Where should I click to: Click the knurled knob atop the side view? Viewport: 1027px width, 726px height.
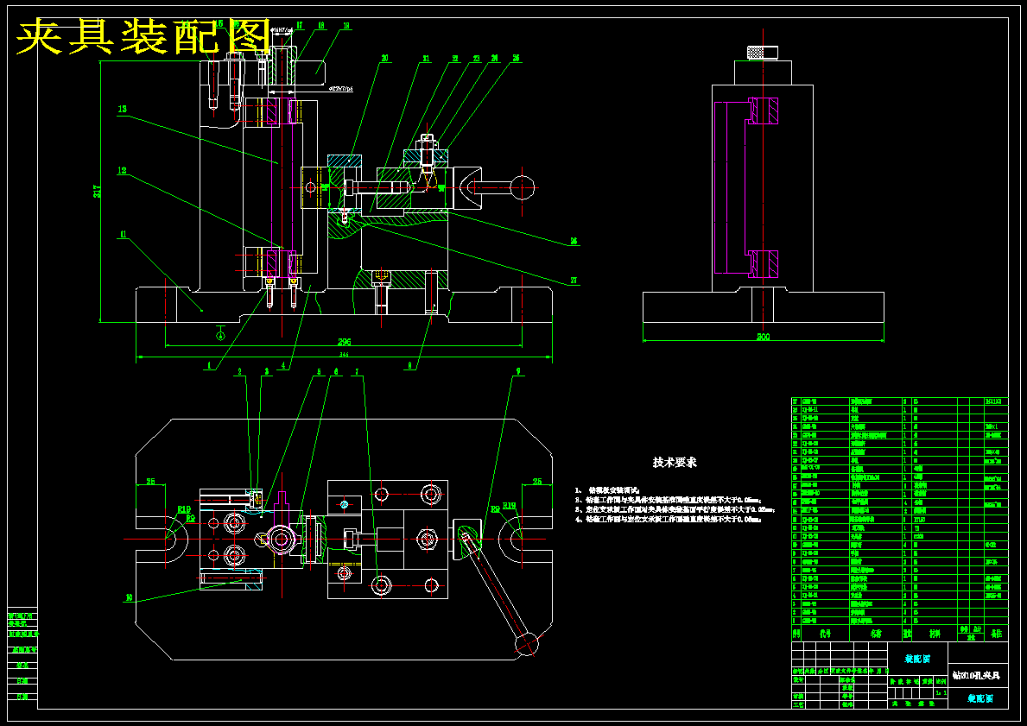tap(763, 53)
